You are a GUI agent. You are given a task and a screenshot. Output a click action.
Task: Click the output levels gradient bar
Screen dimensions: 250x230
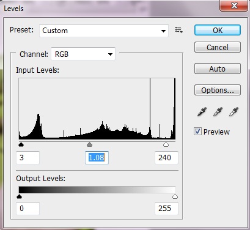click(97, 190)
